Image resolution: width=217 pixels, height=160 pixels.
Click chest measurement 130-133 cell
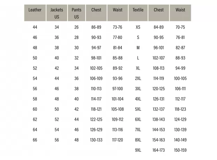pos(96,140)
